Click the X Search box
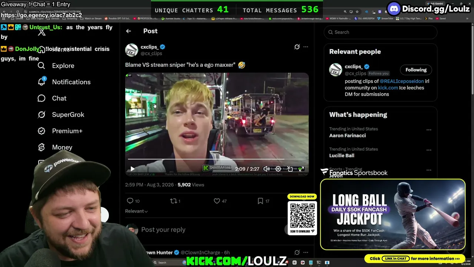474x267 pixels. (x=380, y=32)
